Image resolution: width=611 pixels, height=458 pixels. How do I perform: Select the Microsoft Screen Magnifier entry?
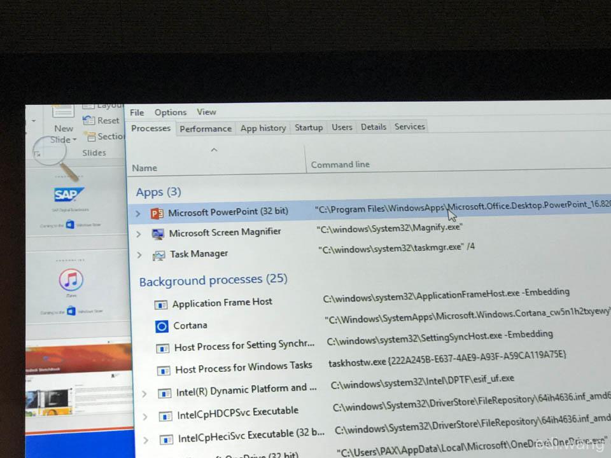[x=225, y=233]
